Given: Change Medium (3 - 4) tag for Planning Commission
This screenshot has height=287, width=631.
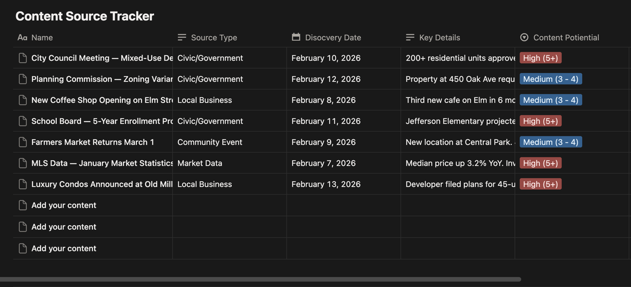Looking at the screenshot, I should coord(551,79).
